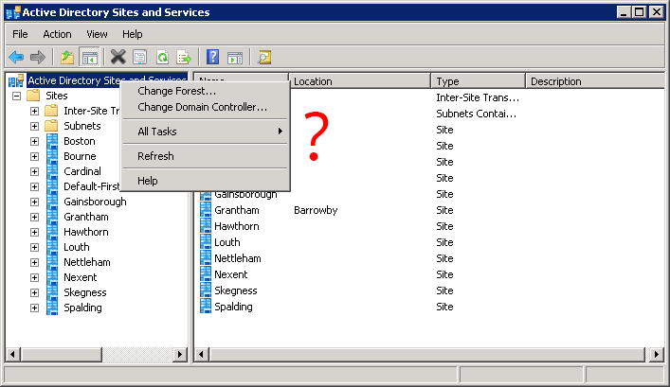The image size is (670, 387).
Task: Click the Find toolbar icon
Action: coord(263,57)
